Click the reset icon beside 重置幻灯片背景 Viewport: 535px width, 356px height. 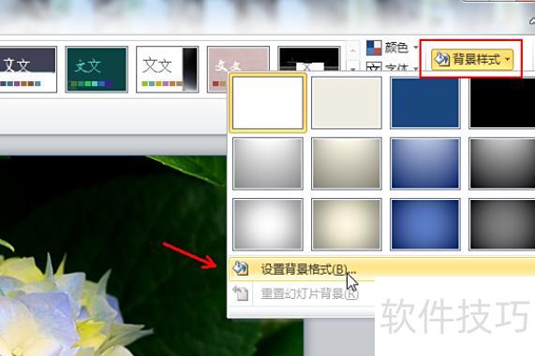(241, 293)
